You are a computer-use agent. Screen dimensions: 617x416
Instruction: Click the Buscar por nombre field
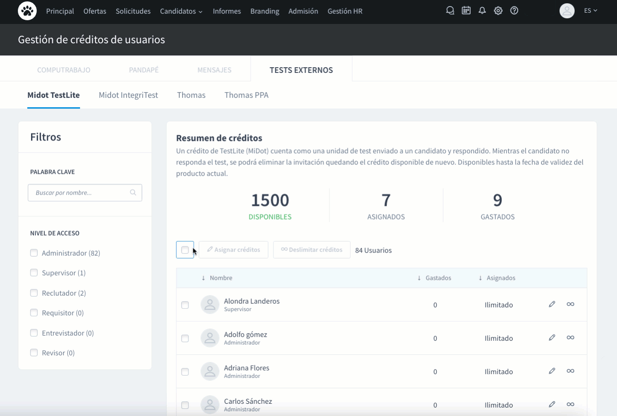(79, 193)
